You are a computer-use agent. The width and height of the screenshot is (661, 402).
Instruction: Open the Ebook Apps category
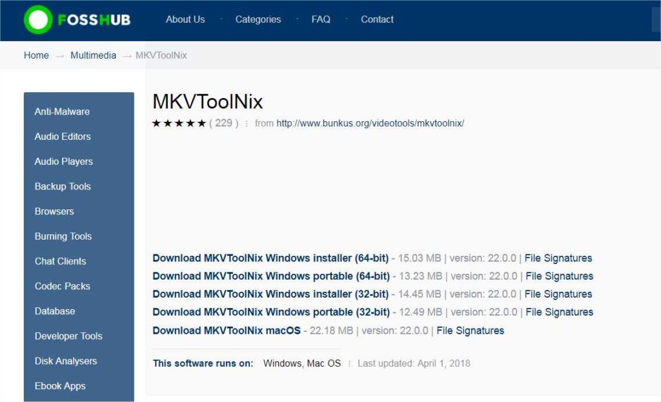click(x=60, y=386)
